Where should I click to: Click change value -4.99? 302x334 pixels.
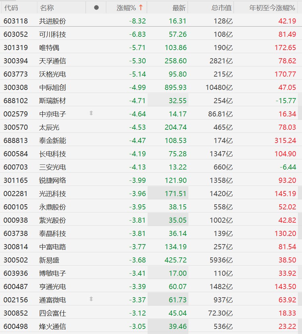pos(137,88)
